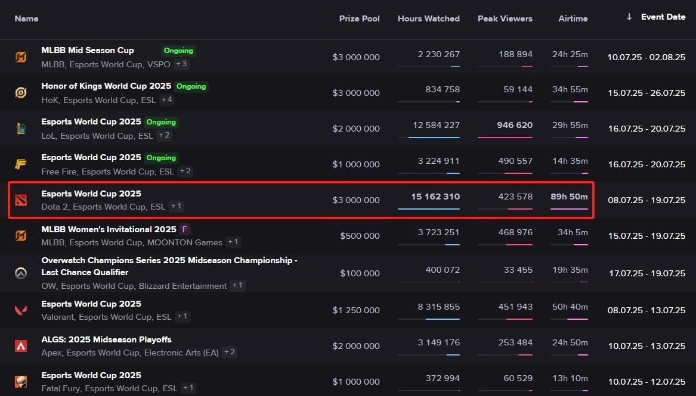Image resolution: width=696 pixels, height=396 pixels.
Task: Select the Valorant game icon
Action: [21, 310]
